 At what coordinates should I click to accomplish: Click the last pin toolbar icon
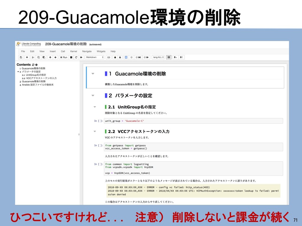[181, 57]
